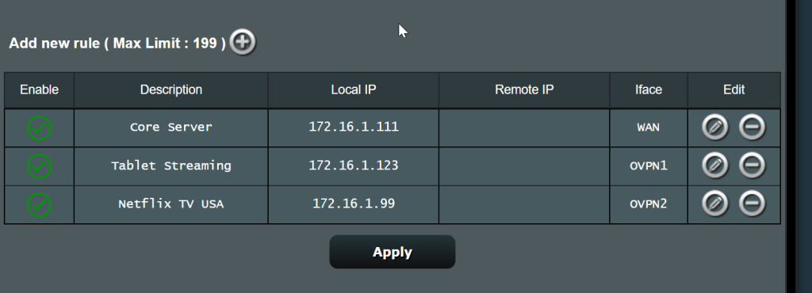Image resolution: width=812 pixels, height=293 pixels.
Task: Click the Iface column header
Action: (649, 90)
